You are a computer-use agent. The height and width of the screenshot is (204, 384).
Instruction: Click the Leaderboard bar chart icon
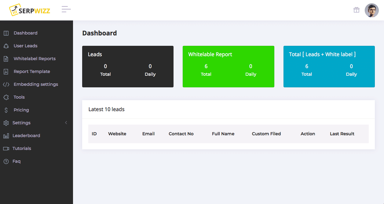coord(6,136)
